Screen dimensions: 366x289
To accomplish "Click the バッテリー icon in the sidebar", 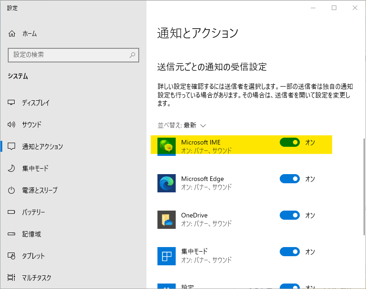I will tap(10, 212).
